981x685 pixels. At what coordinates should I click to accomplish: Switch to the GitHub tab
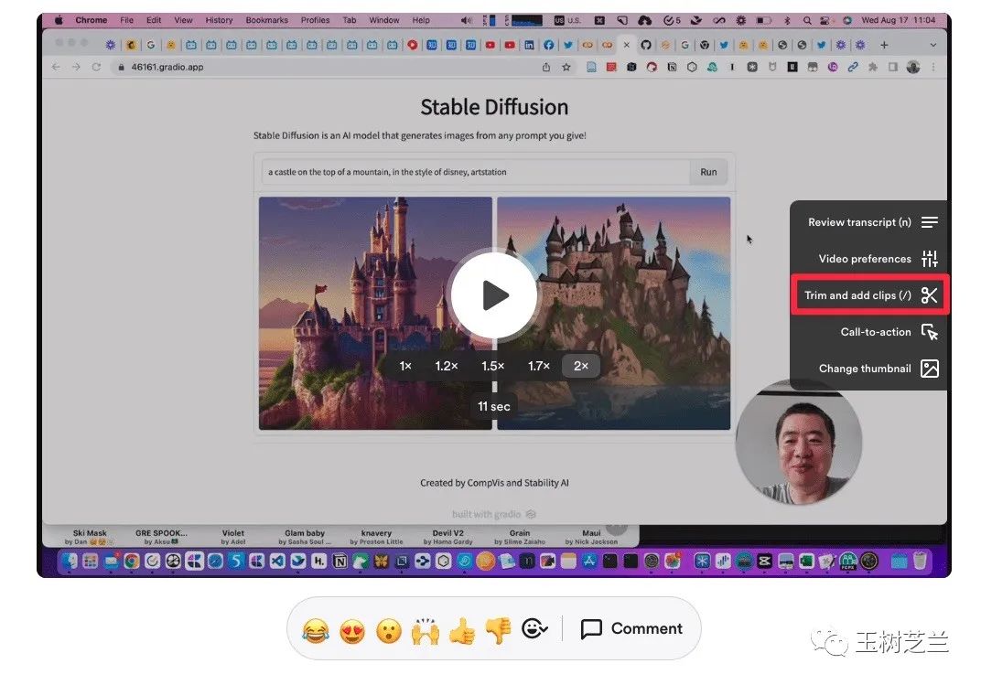coord(646,45)
